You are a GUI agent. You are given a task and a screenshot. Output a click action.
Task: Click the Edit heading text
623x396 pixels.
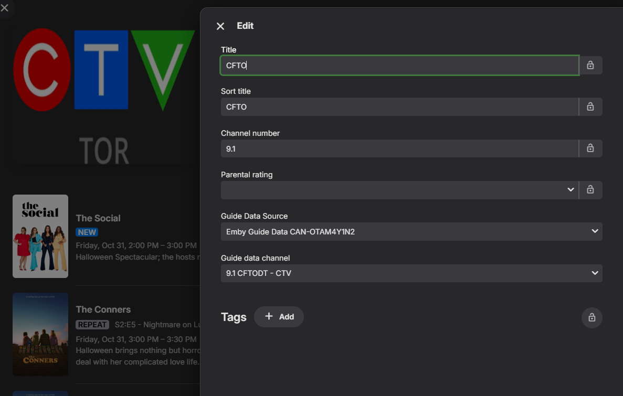coord(245,26)
